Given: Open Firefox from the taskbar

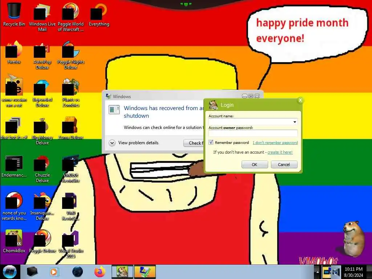Looking at the screenshot, I should (x=100, y=272).
